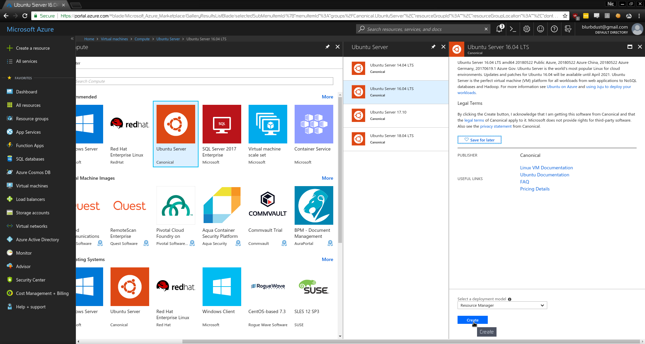645x344 pixels.
Task: Choose Ubuntu Server 17.10 from list
Action: click(x=396, y=116)
